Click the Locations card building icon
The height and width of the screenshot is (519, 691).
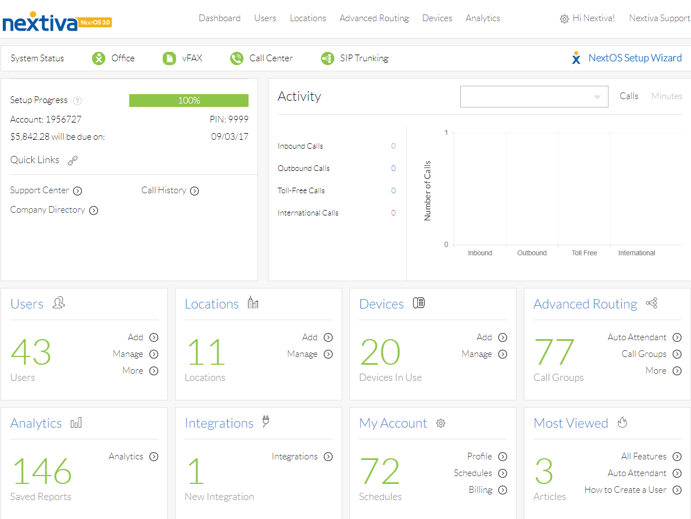[253, 302]
